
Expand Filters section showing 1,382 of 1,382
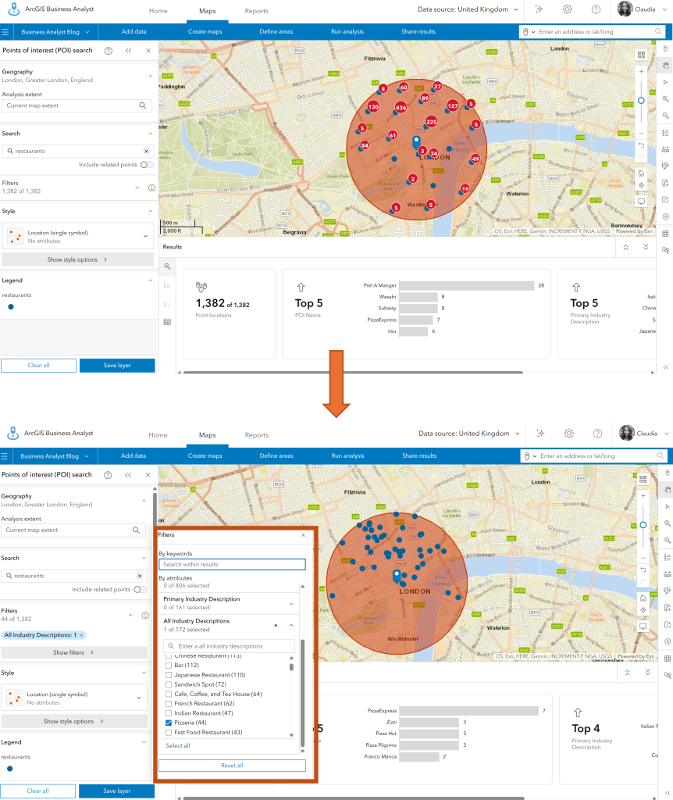point(137,187)
